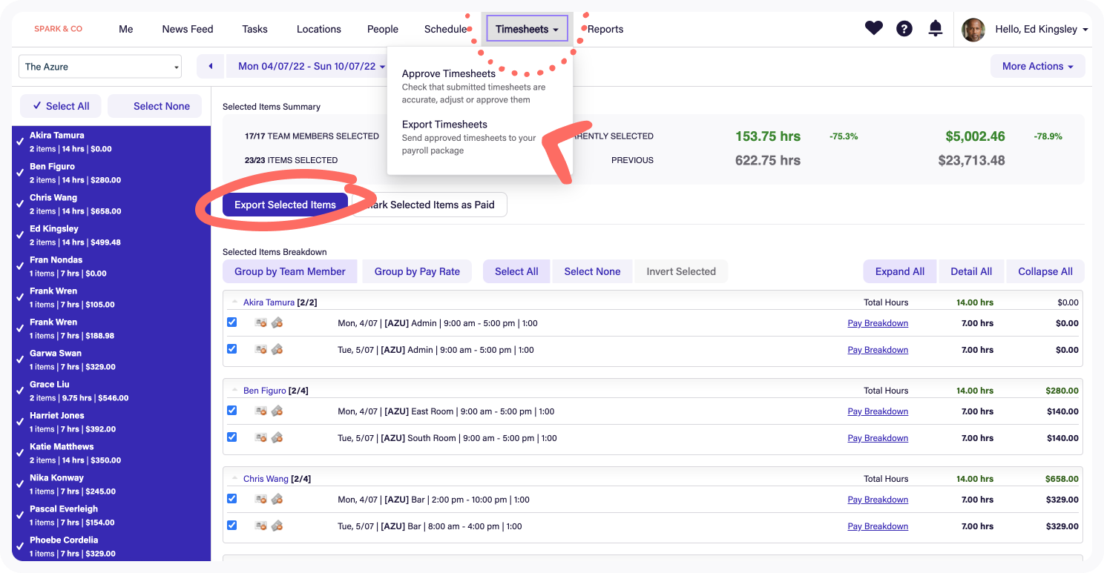The width and height of the screenshot is (1104, 573).
Task: Choose Approve Timesheets from the menu
Action: point(448,73)
